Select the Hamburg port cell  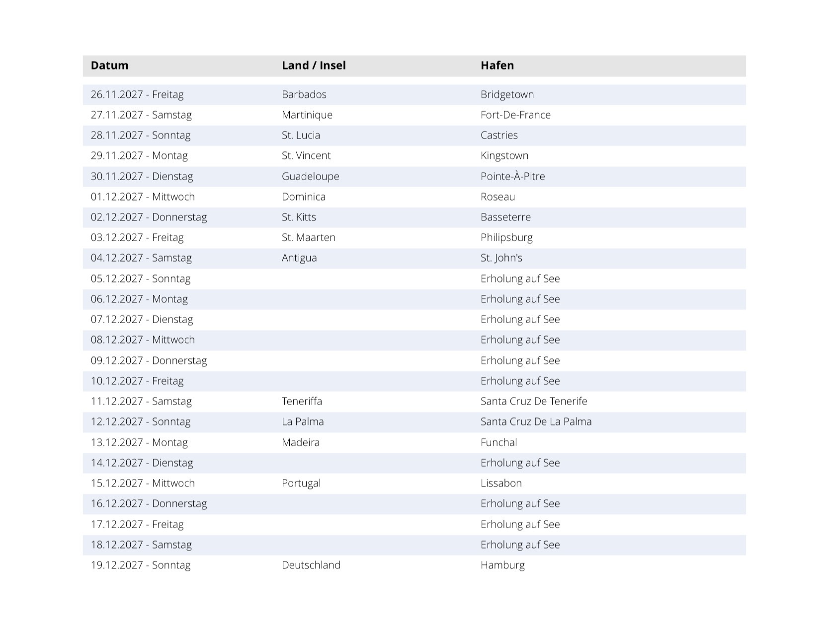point(502,565)
